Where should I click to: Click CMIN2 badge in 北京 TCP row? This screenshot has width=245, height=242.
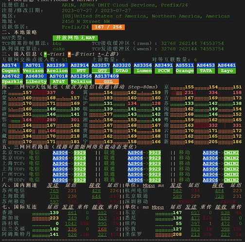pos(231,152)
